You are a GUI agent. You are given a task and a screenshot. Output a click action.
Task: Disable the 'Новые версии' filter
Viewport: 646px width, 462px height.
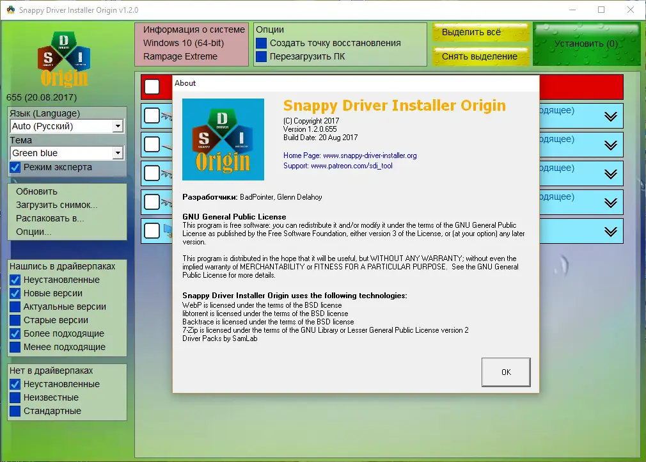point(14,293)
